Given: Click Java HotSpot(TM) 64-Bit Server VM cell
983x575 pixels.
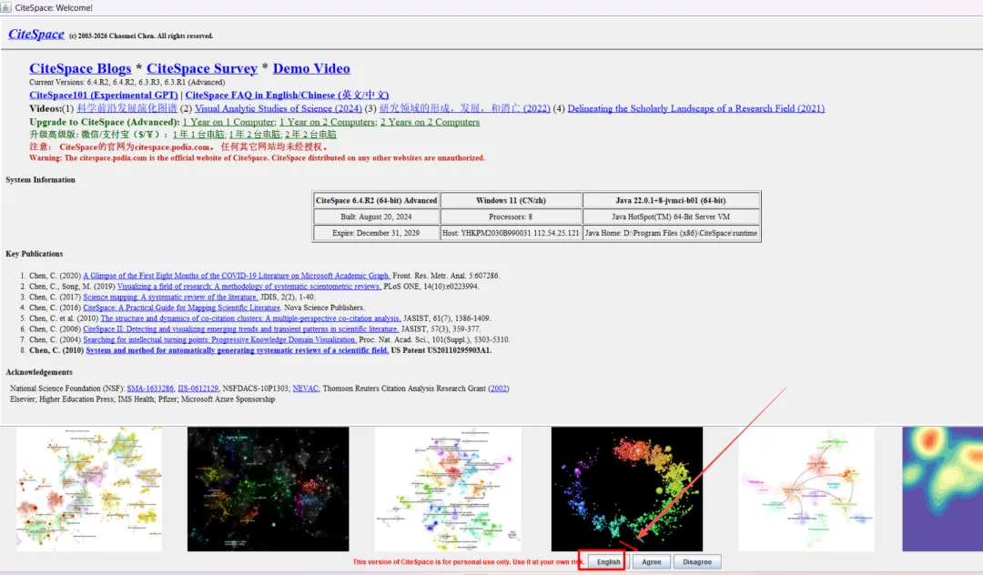Looking at the screenshot, I should pos(671,217).
